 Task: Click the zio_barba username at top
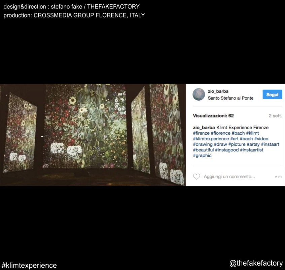(x=218, y=91)
